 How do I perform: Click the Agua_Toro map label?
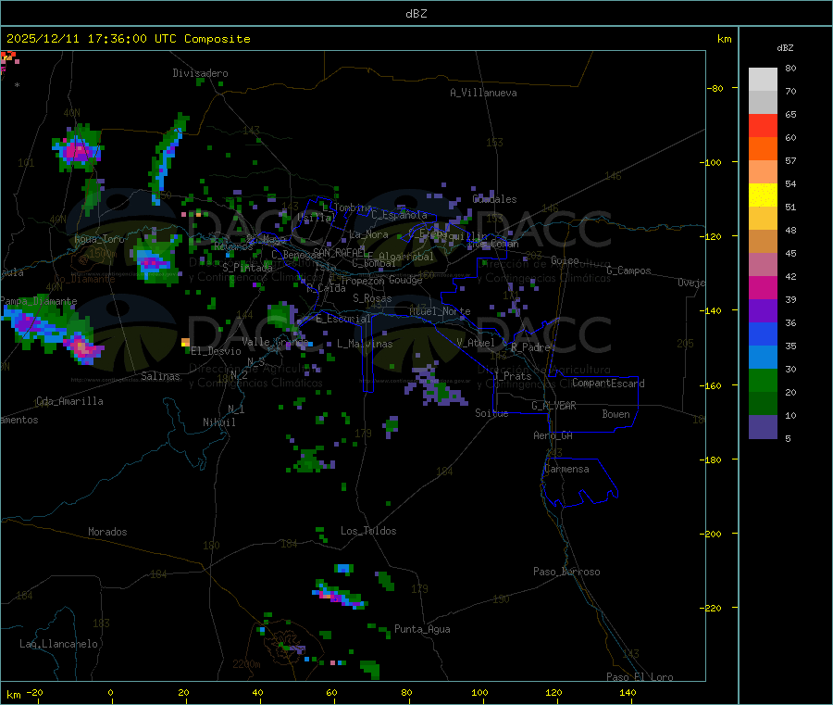point(99,239)
